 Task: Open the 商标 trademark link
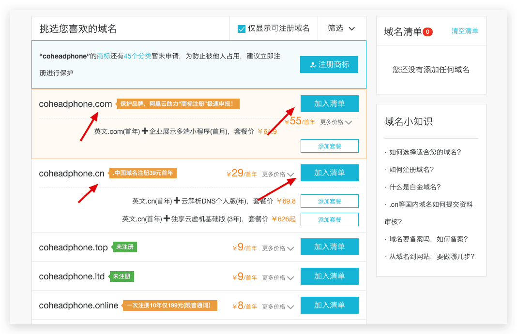[x=104, y=56]
